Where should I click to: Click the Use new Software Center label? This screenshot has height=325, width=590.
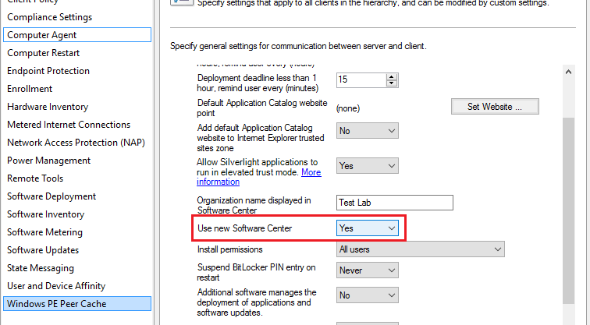coord(244,228)
